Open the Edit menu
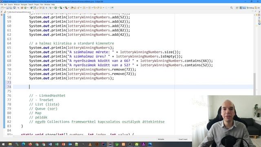Screen dimensions: 261x147 click(5, 4)
